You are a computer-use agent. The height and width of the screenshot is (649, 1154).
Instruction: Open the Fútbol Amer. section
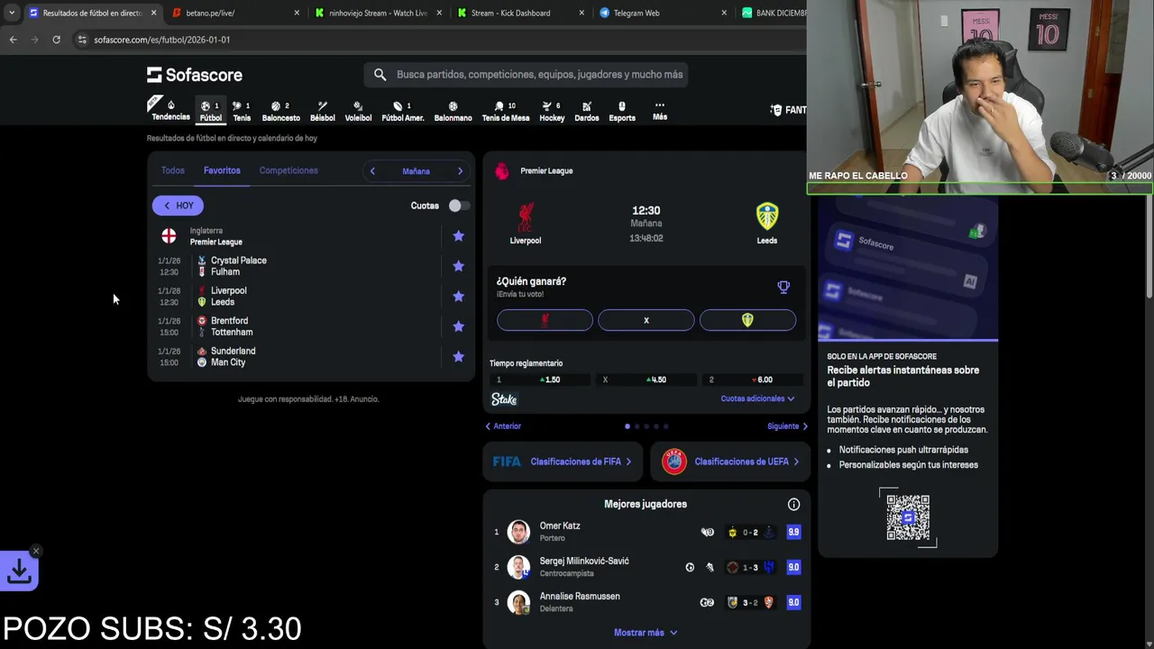click(403, 111)
